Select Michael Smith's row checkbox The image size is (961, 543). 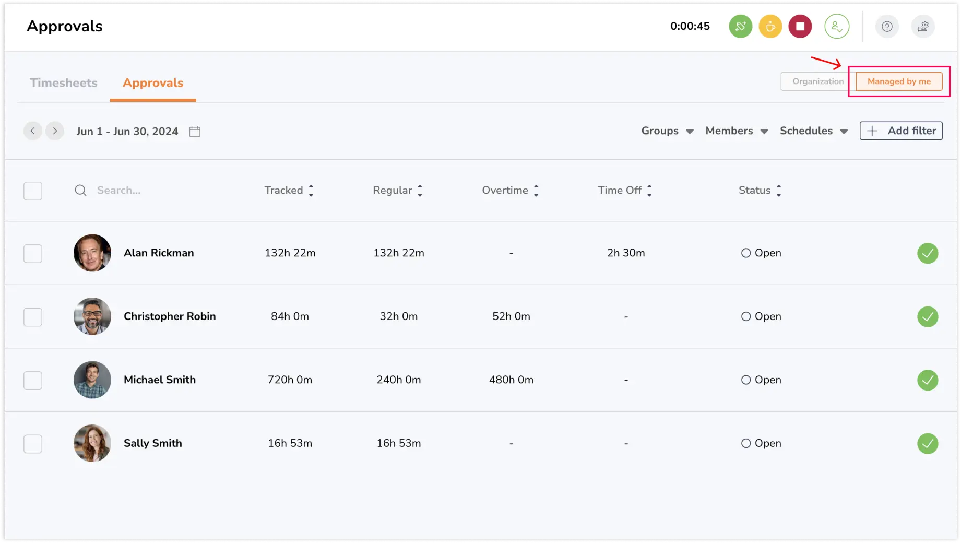pyautogui.click(x=33, y=381)
